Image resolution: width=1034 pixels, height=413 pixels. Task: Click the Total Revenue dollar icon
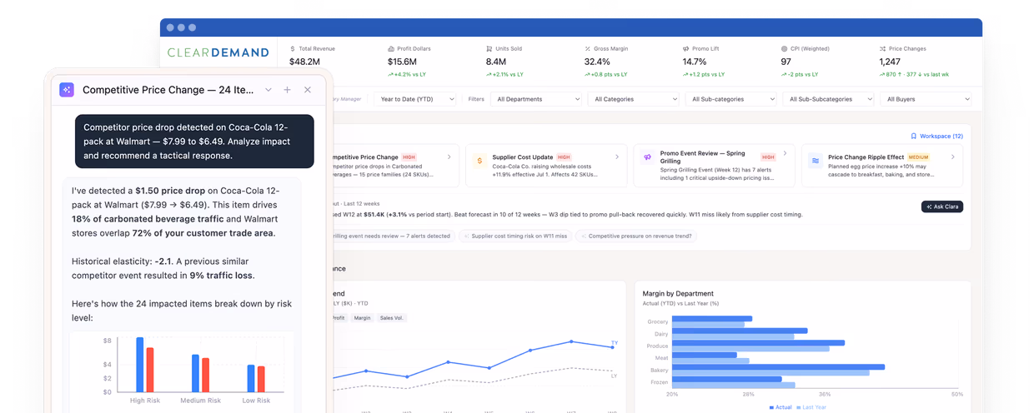(x=292, y=49)
